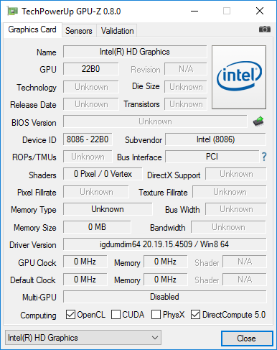The height and width of the screenshot is (350, 277).
Task: Click the Multi-GPU field showing Disabled
Action: coord(164,297)
